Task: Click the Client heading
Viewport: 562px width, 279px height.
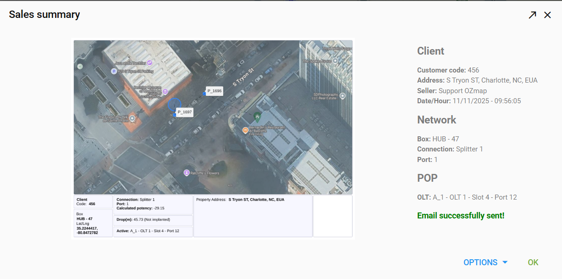Action: tap(431, 51)
